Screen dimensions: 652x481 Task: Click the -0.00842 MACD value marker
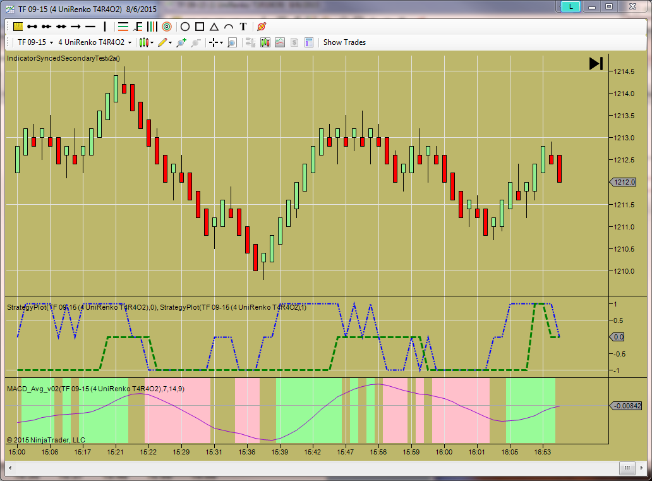(x=625, y=406)
